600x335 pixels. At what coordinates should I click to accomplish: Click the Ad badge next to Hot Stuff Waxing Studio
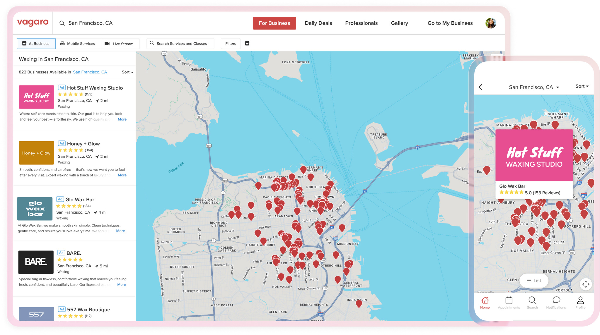(62, 87)
